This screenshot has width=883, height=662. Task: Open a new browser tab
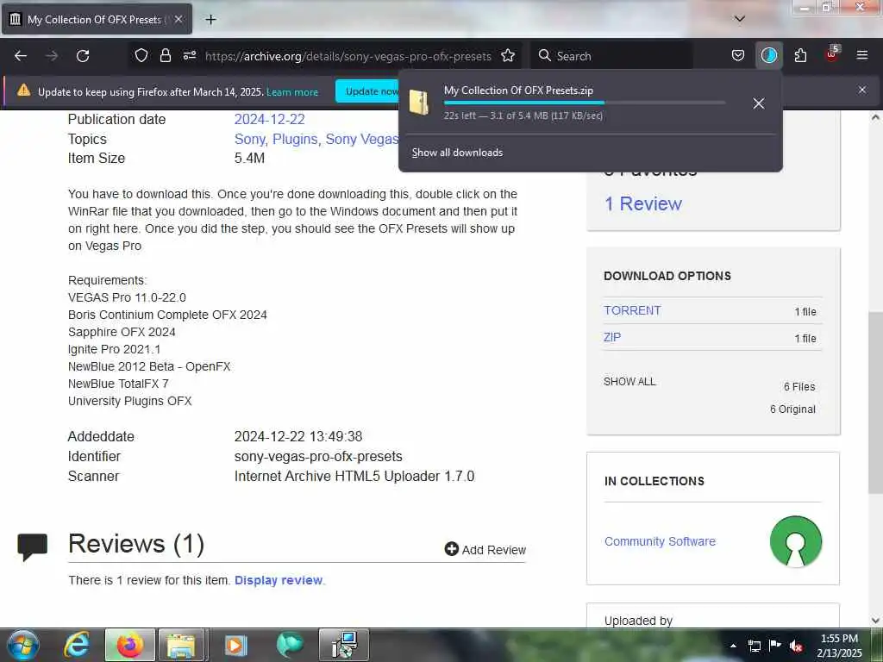[210, 20]
